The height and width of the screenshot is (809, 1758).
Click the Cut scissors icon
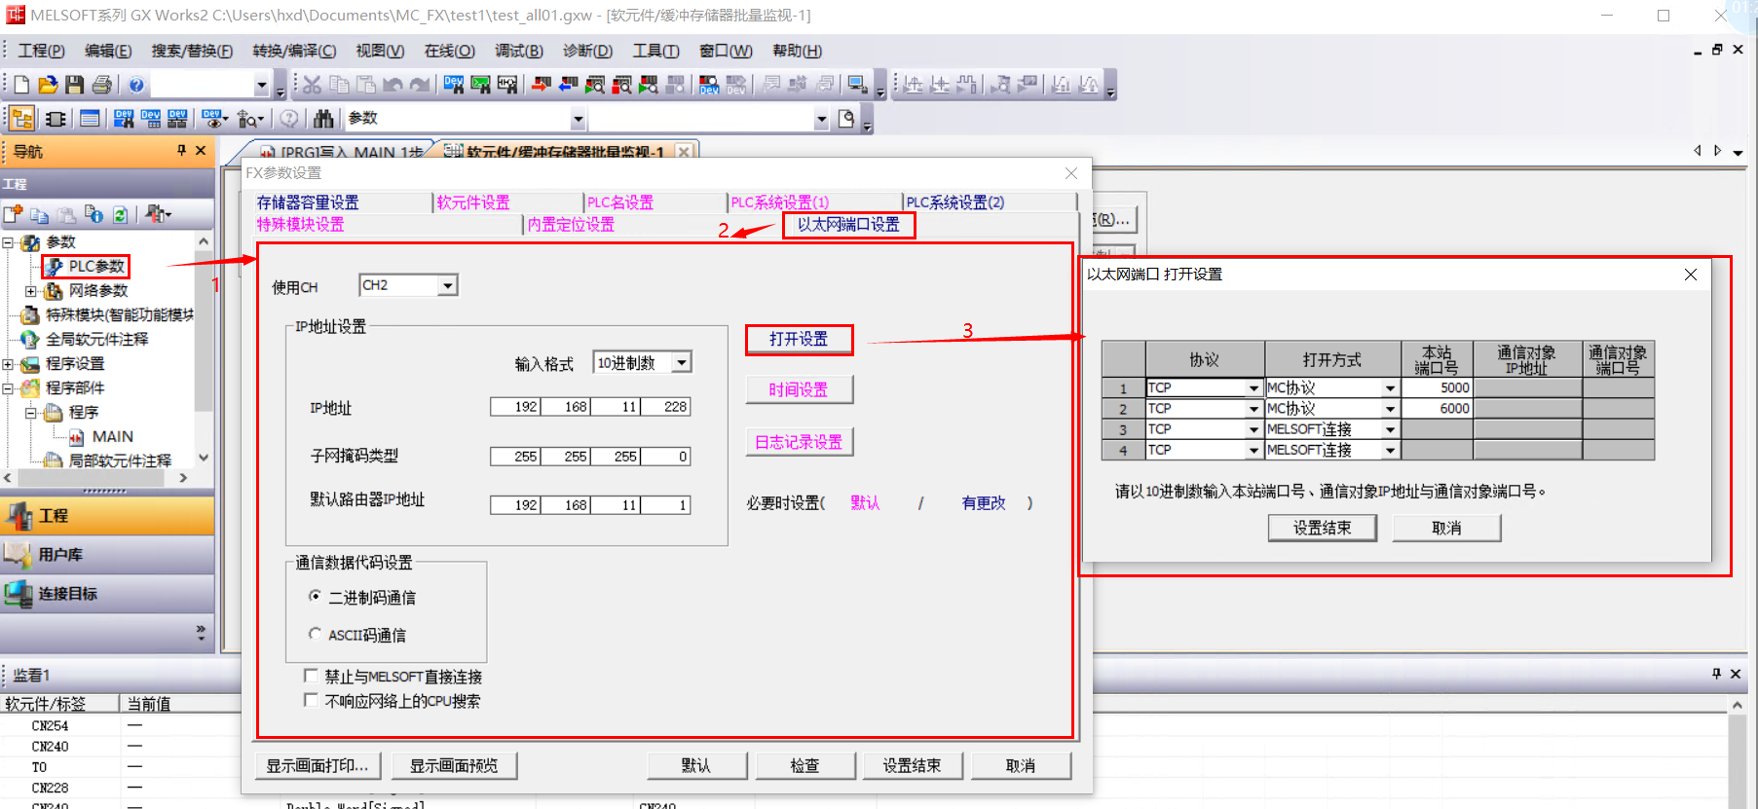coord(312,85)
